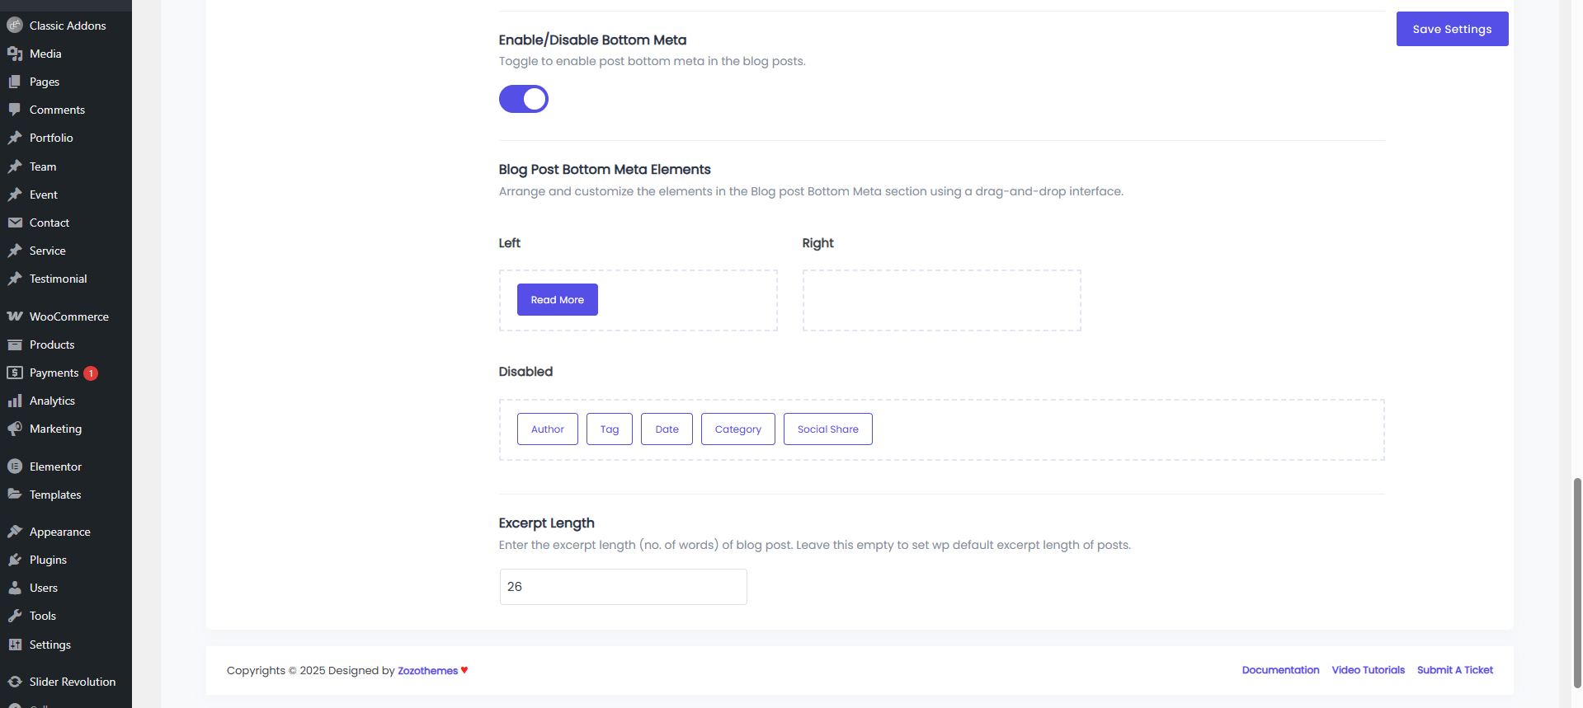The height and width of the screenshot is (708, 1583).
Task: Select the Read More element chip
Action: pos(558,300)
